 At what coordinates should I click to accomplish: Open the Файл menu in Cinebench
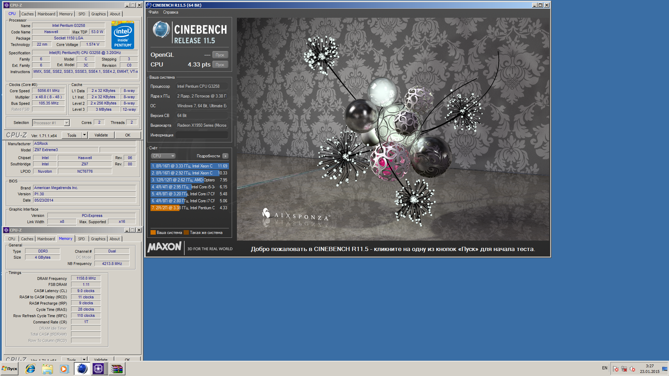click(x=153, y=12)
